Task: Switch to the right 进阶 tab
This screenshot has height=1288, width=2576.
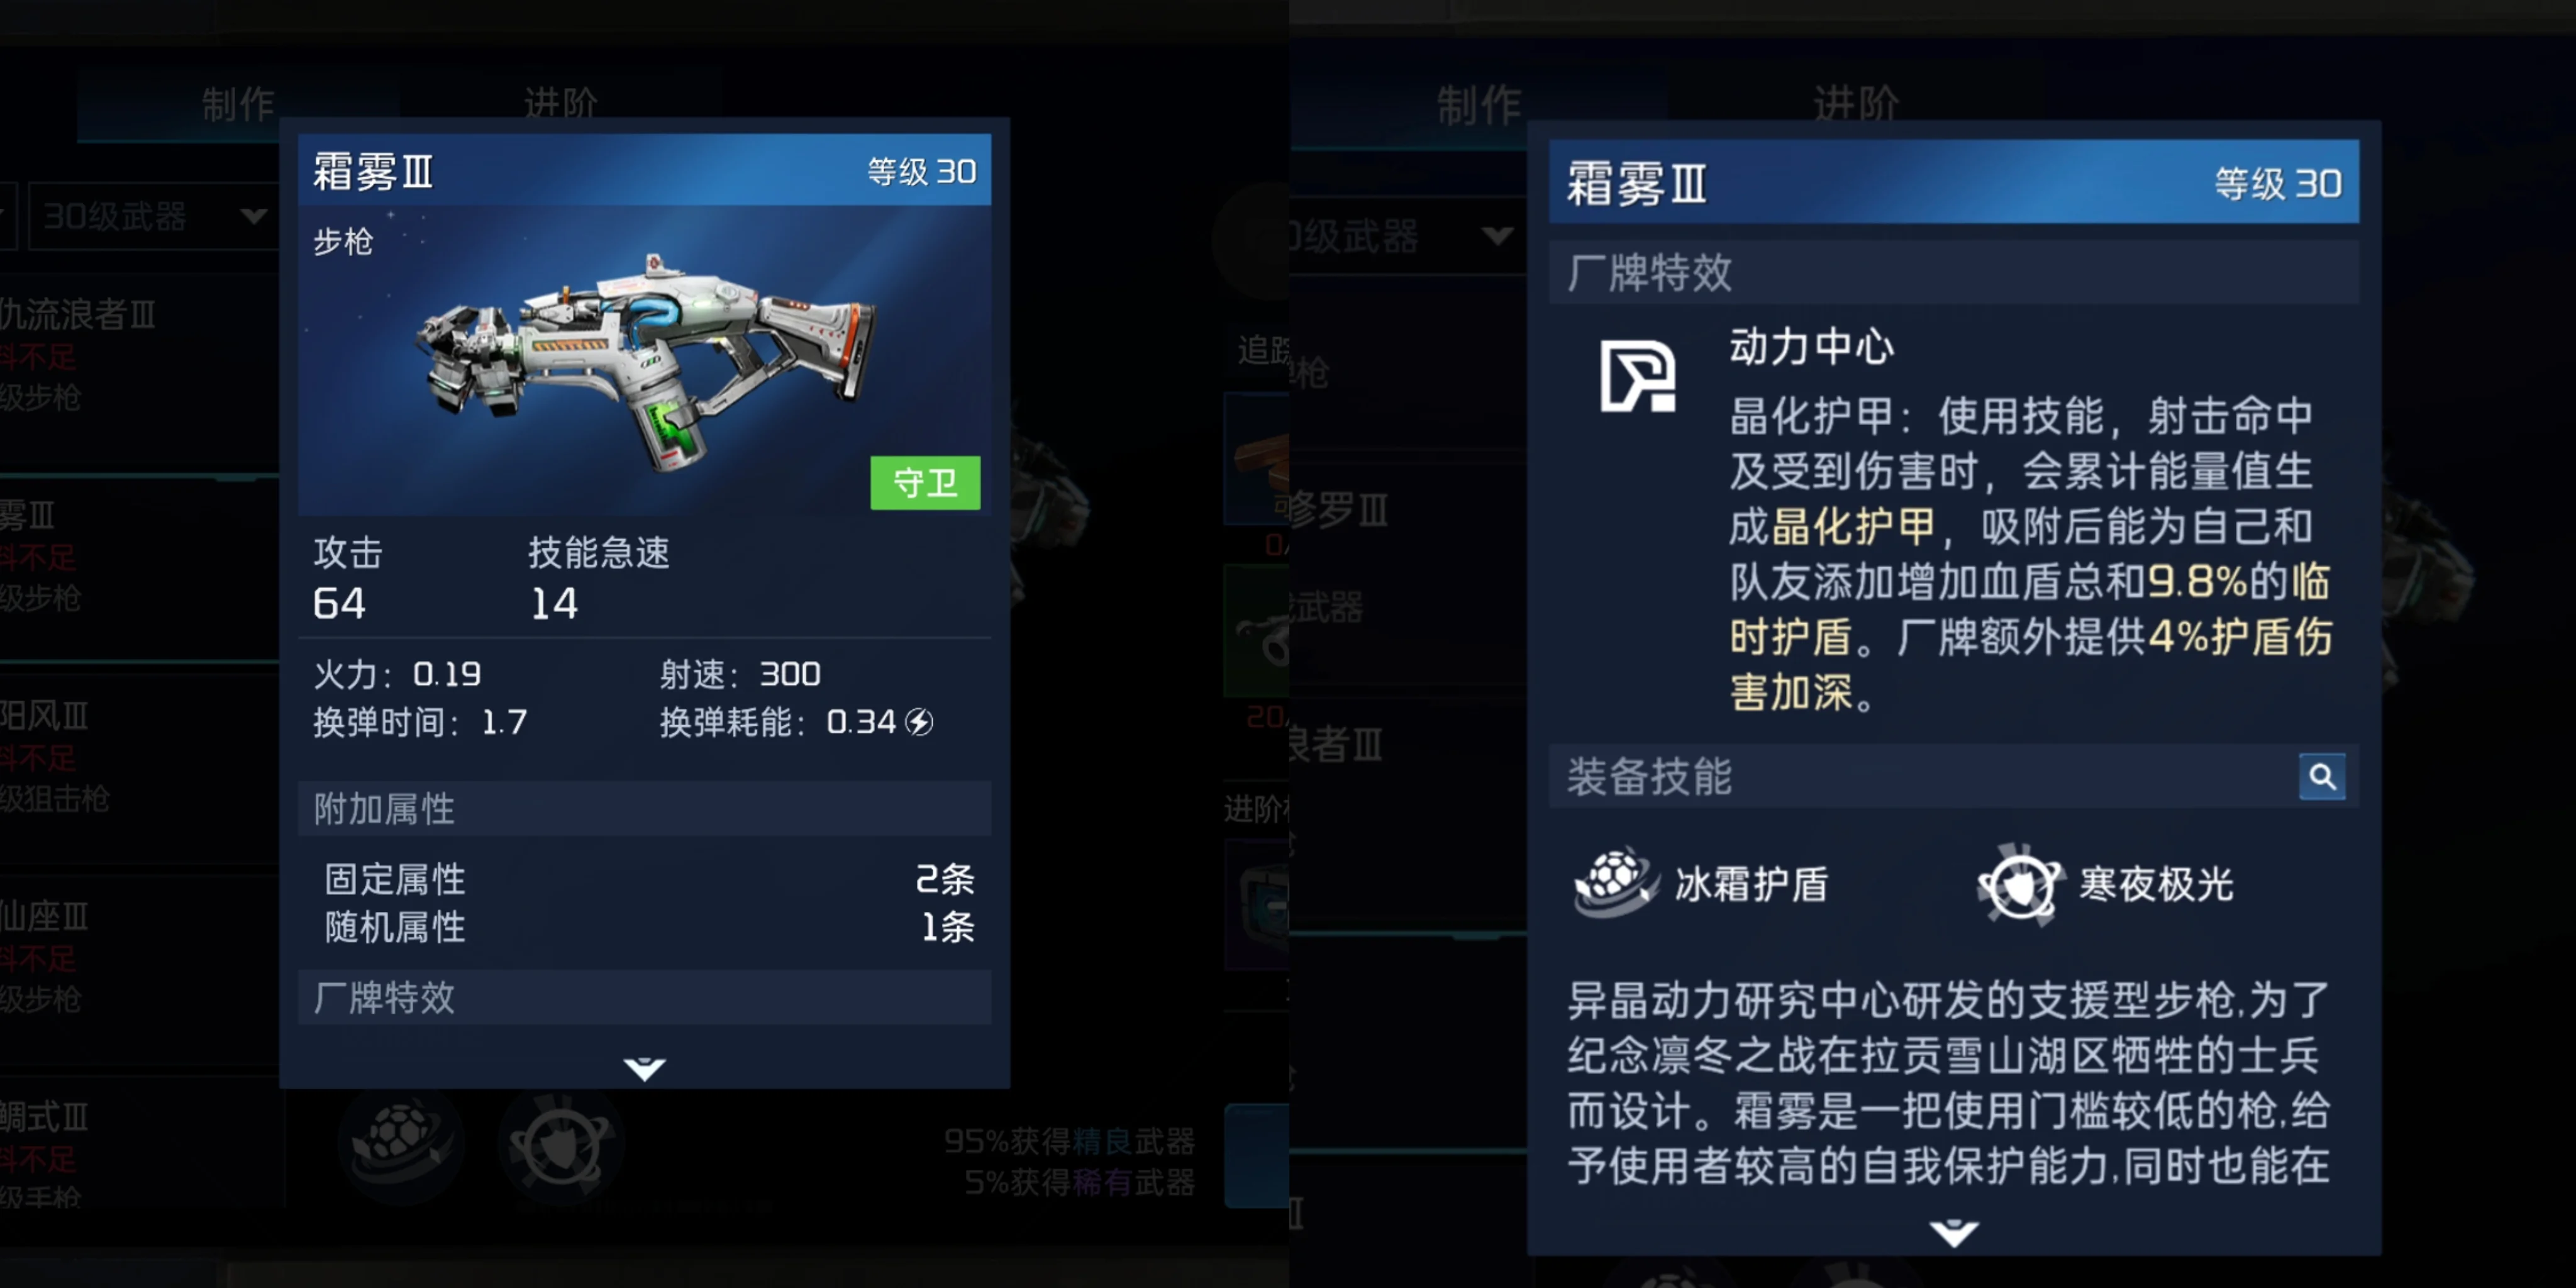Action: tap(1855, 104)
